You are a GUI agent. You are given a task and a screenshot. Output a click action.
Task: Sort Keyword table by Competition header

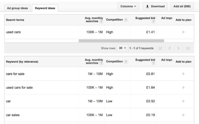tap(114, 61)
